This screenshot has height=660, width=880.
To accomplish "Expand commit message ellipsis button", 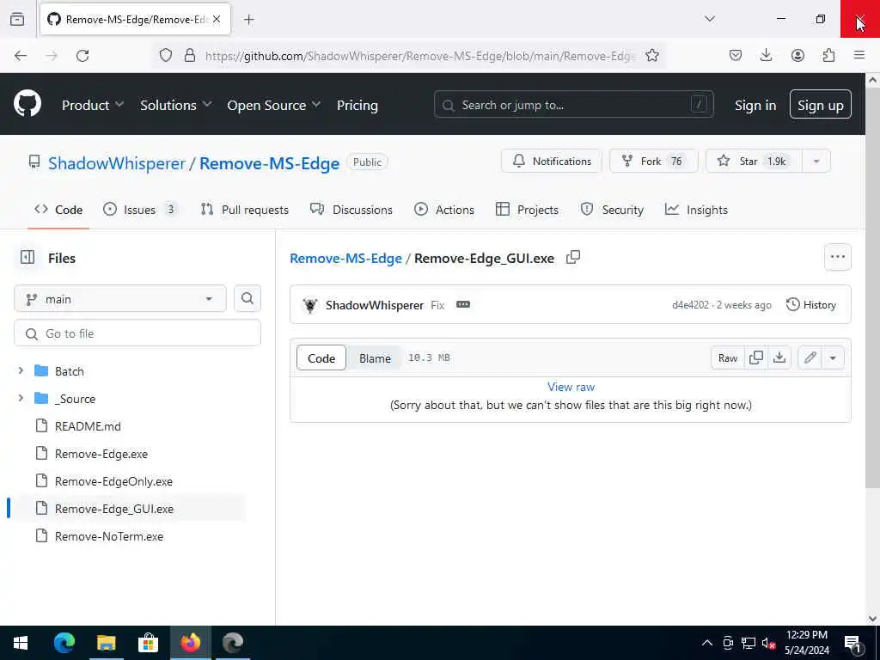I will pos(463,305).
